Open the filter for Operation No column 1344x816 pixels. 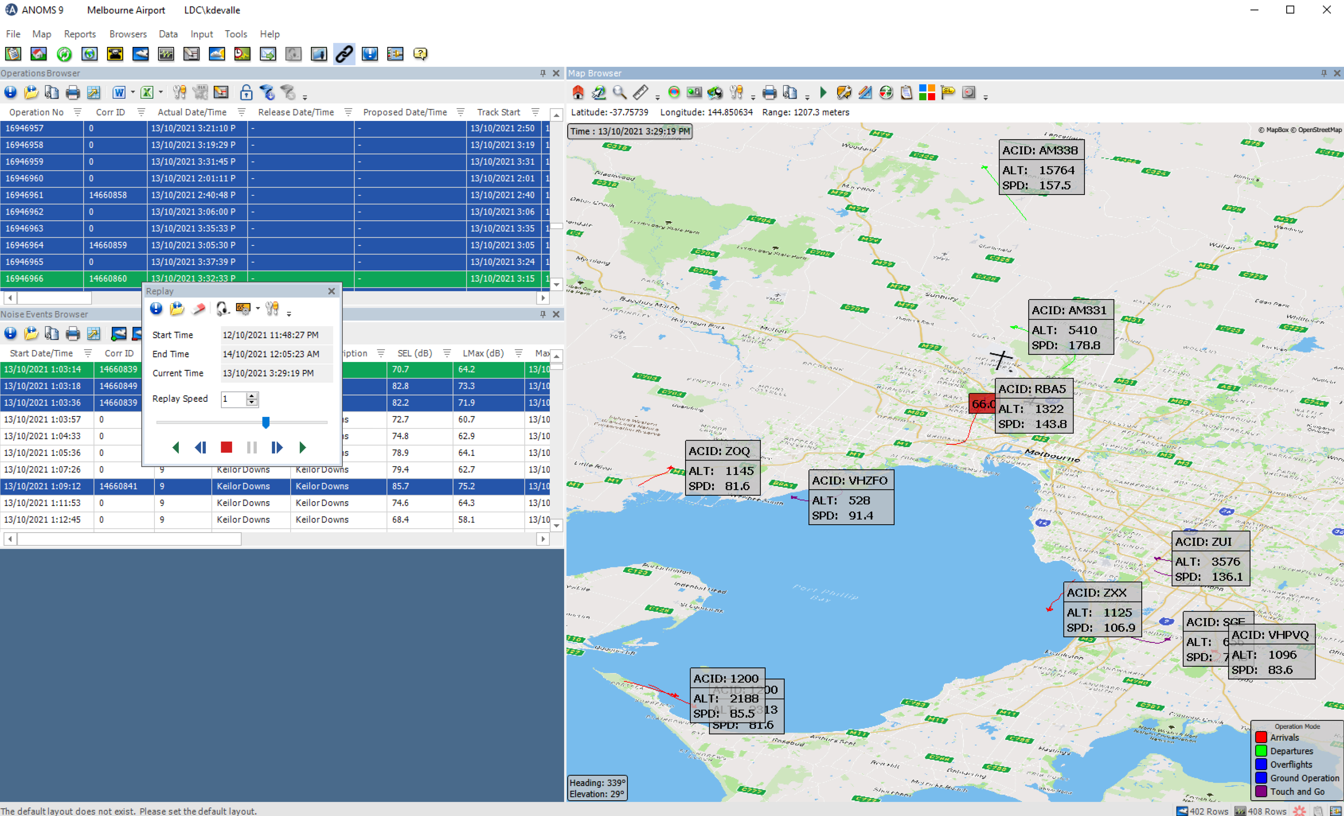(78, 112)
